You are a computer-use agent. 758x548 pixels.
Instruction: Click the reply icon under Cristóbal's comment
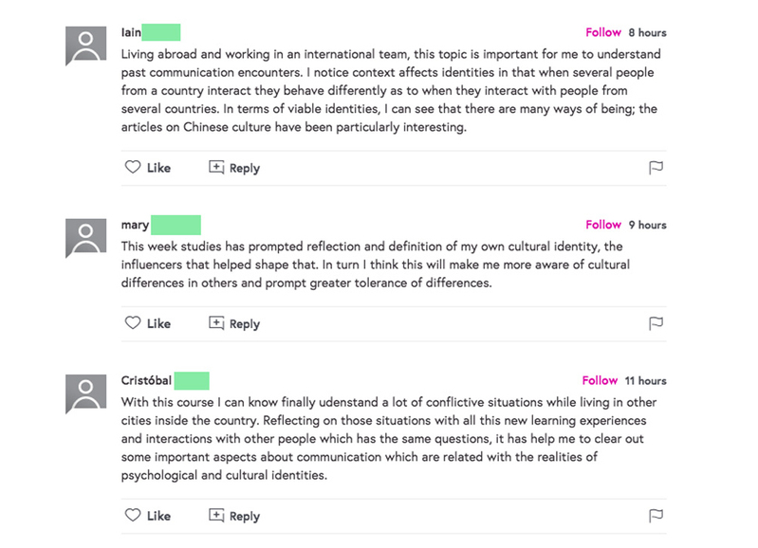click(x=216, y=516)
